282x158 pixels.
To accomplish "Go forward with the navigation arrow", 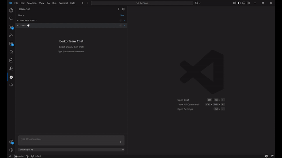I will [87, 3].
